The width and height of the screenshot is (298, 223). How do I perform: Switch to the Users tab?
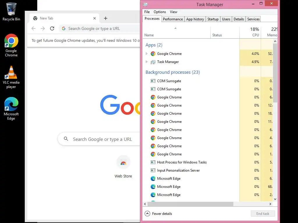tap(226, 19)
